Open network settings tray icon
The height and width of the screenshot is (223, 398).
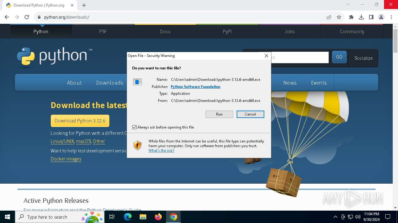click(350, 217)
